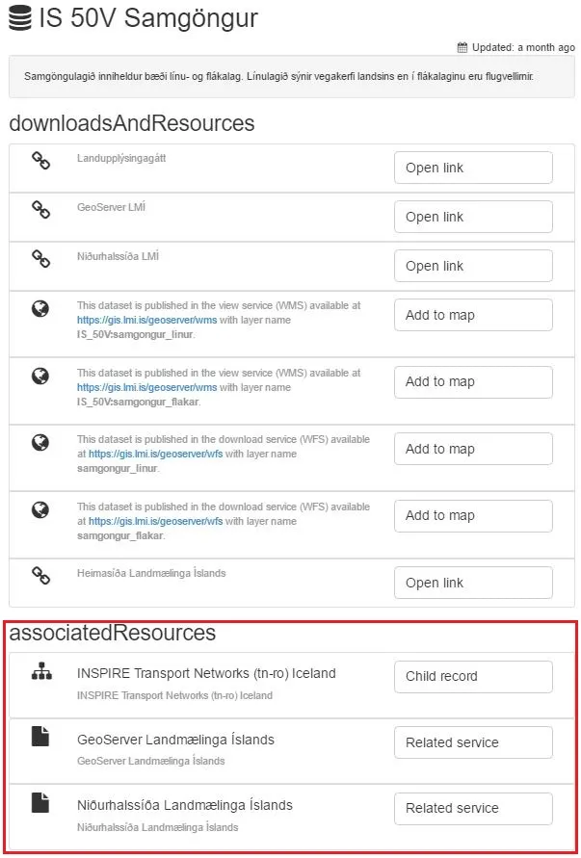The width and height of the screenshot is (581, 858).
Task: Click the database icon beside IS 50V Samgöngur
Action: (19, 18)
